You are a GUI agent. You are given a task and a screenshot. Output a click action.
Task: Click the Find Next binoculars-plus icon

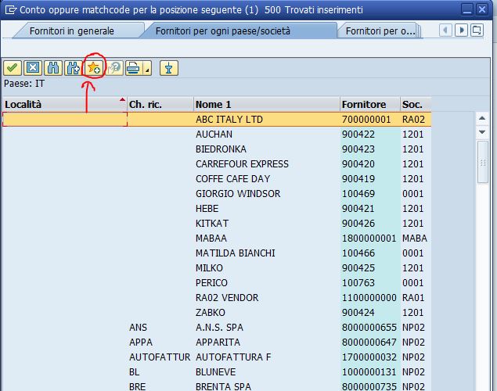pos(74,68)
